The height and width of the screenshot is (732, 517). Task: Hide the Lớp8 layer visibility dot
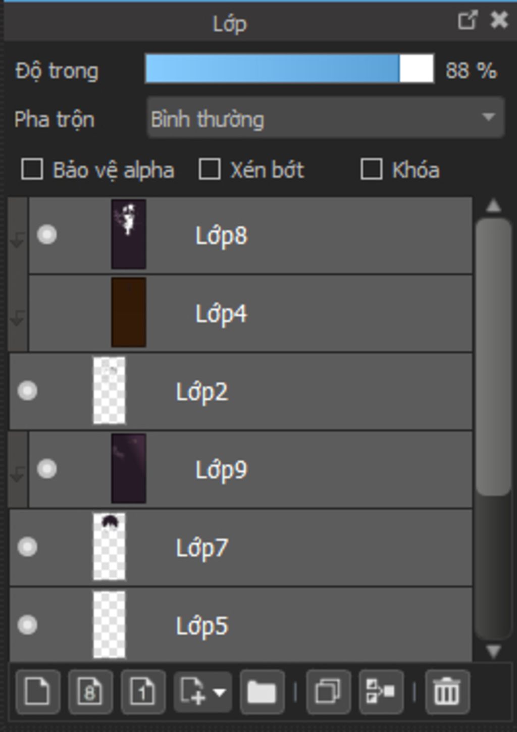click(47, 235)
